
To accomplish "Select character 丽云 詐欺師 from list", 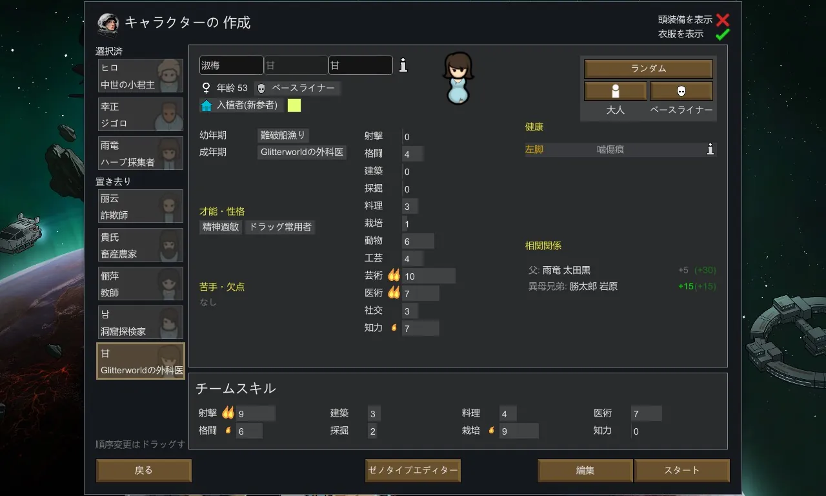I will pyautogui.click(x=141, y=206).
